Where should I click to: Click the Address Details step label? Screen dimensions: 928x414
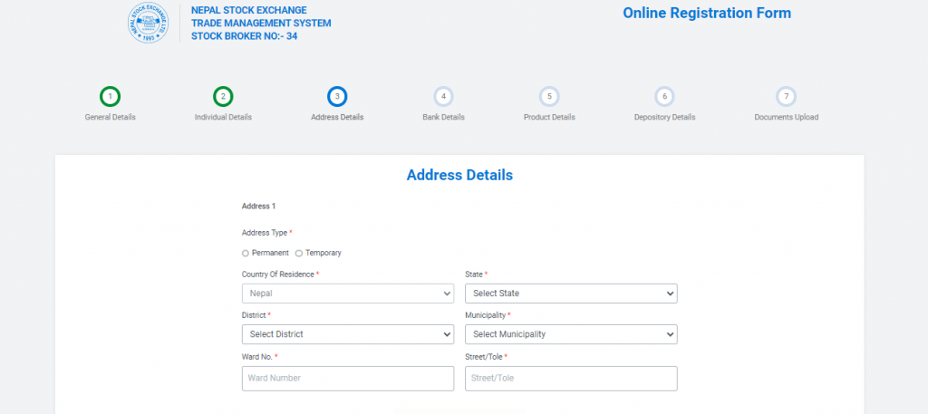click(x=337, y=117)
